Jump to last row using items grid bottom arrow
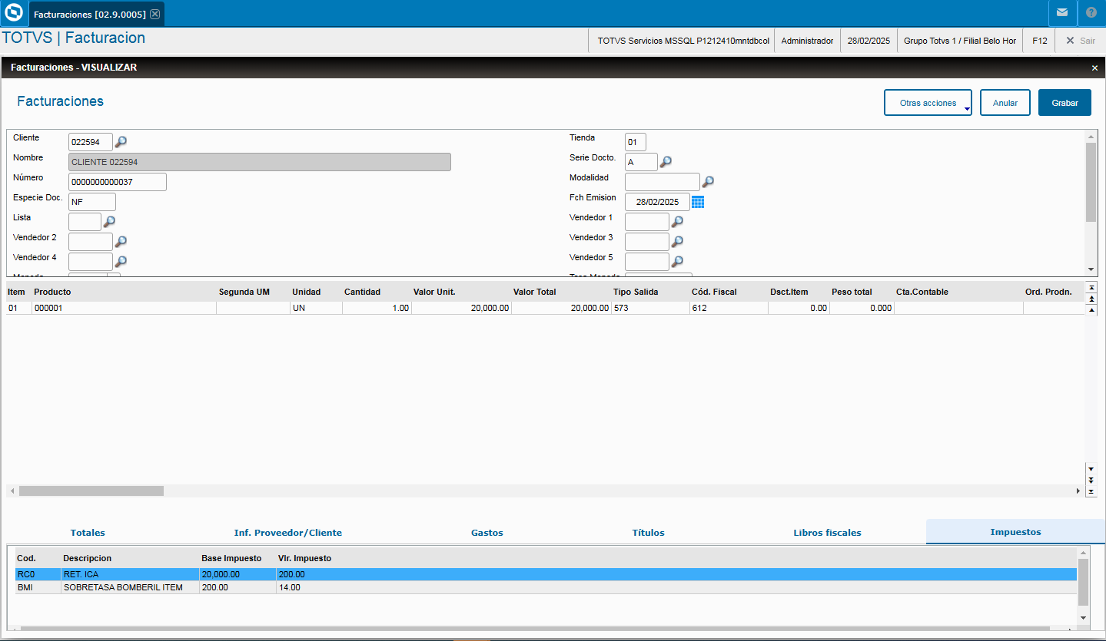 pyautogui.click(x=1091, y=491)
